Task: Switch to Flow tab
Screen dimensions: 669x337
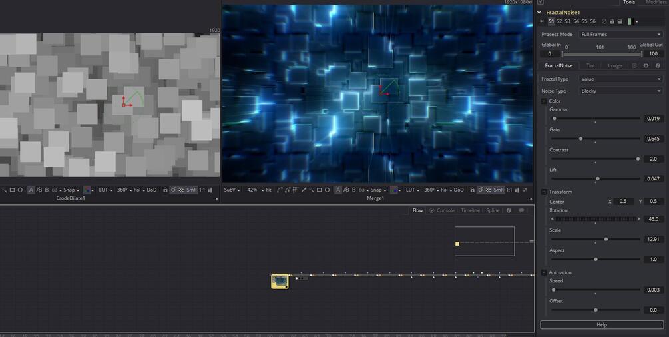Action: tap(417, 210)
